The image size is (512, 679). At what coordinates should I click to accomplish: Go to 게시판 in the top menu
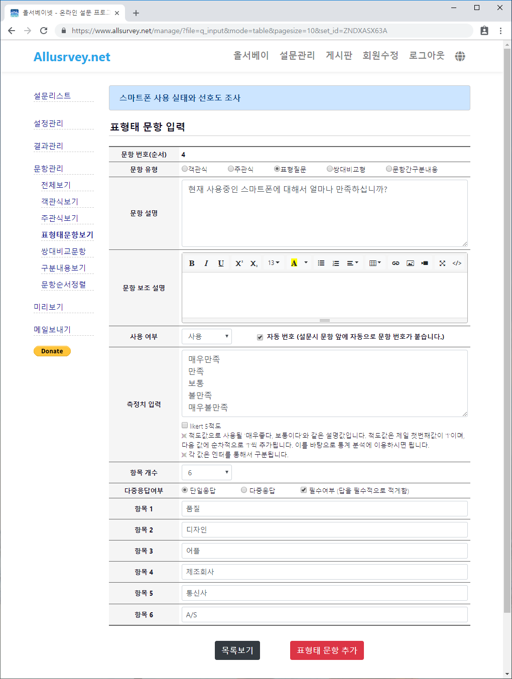point(339,56)
